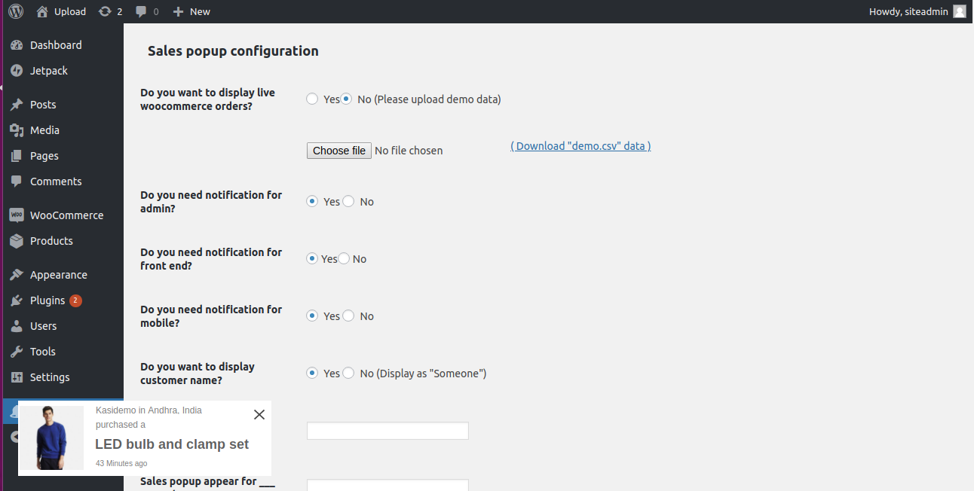
Task: Click "43 Minutes ago" text in popup
Action: click(x=121, y=464)
